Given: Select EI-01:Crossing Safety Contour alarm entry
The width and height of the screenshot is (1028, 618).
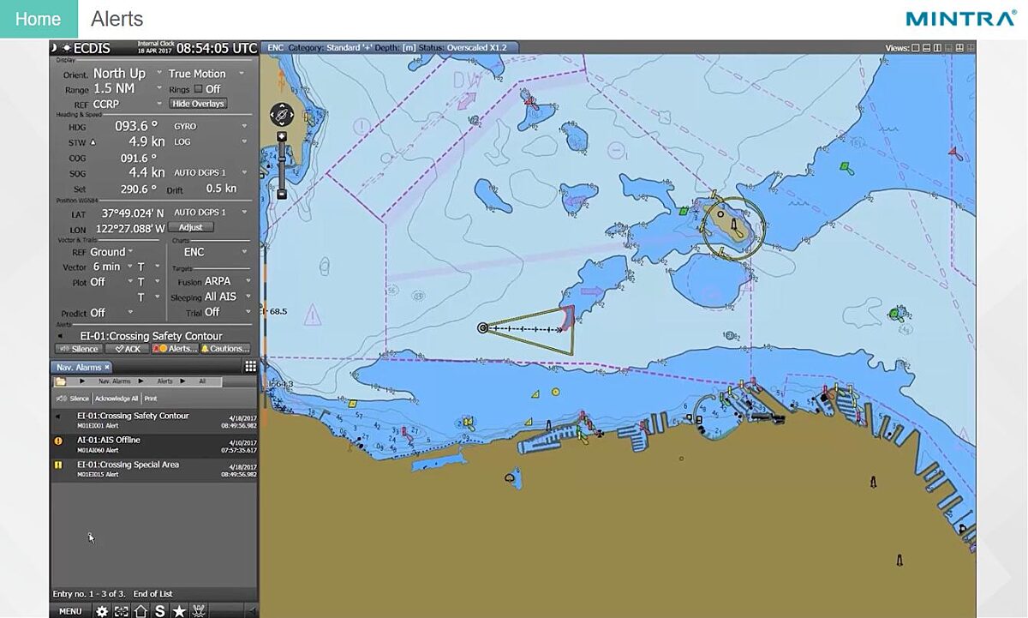Looking at the screenshot, I should (154, 420).
